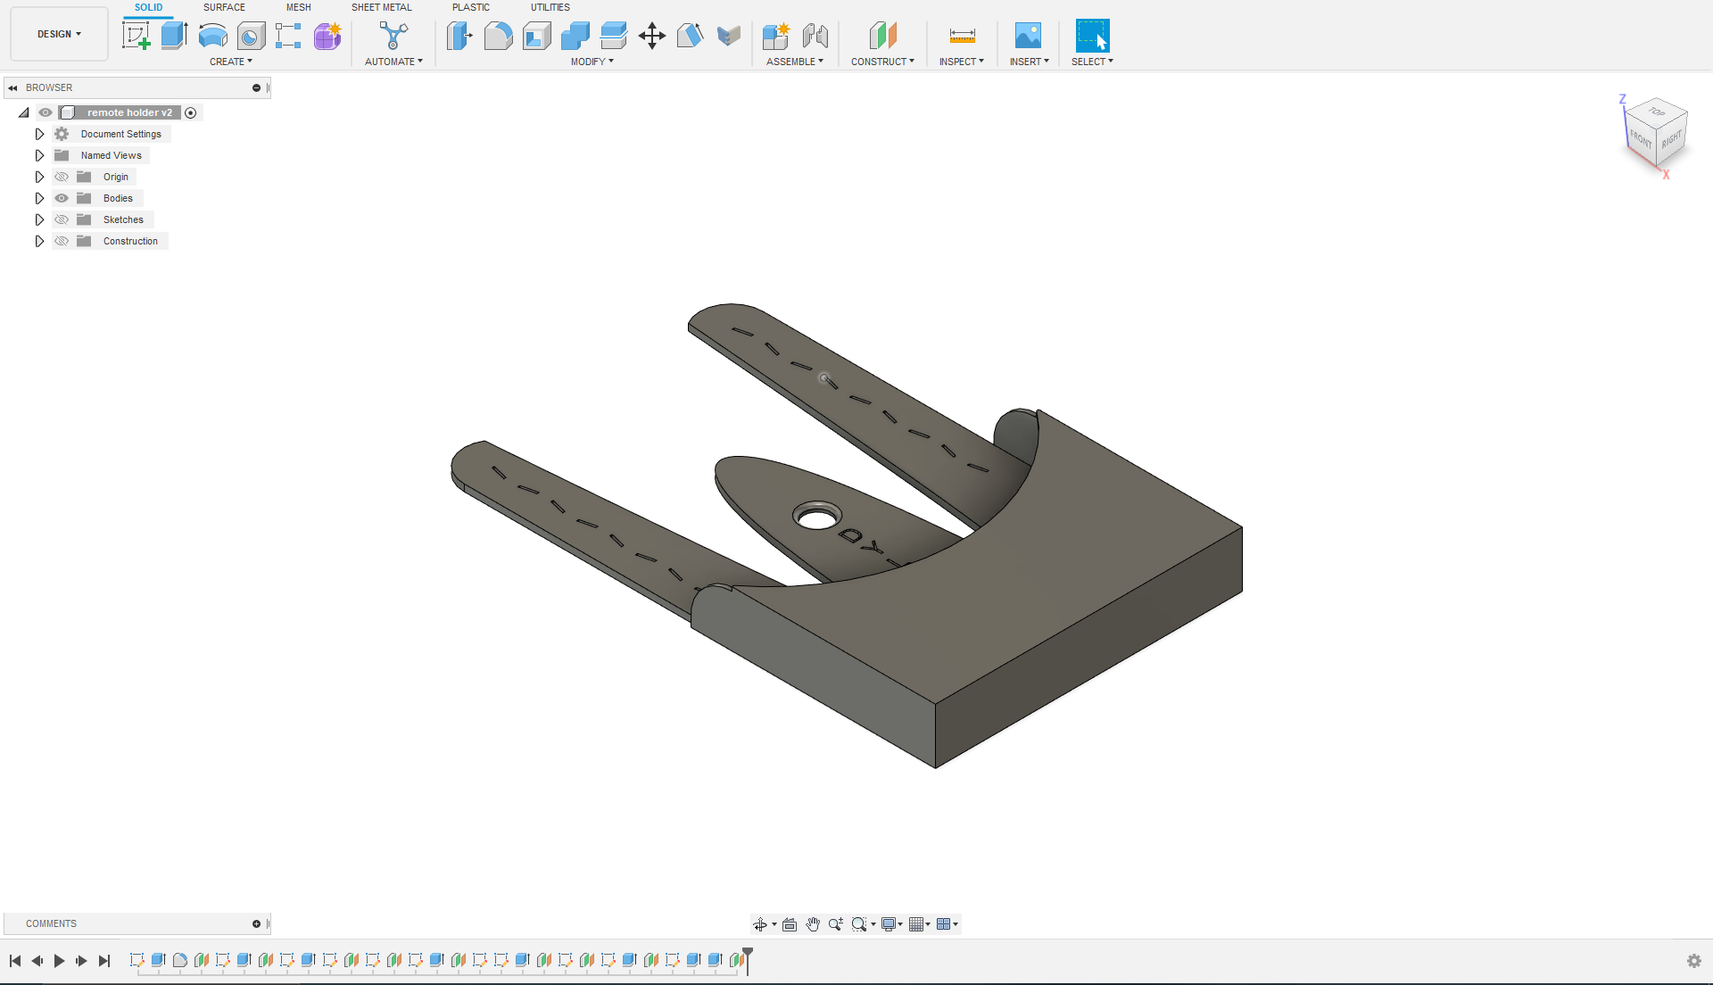Collapse remote holder v2 root node
1713x985 pixels.
pos(24,112)
